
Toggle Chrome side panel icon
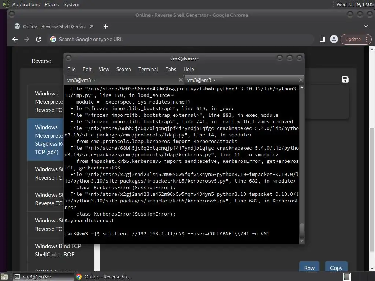pos(322,39)
